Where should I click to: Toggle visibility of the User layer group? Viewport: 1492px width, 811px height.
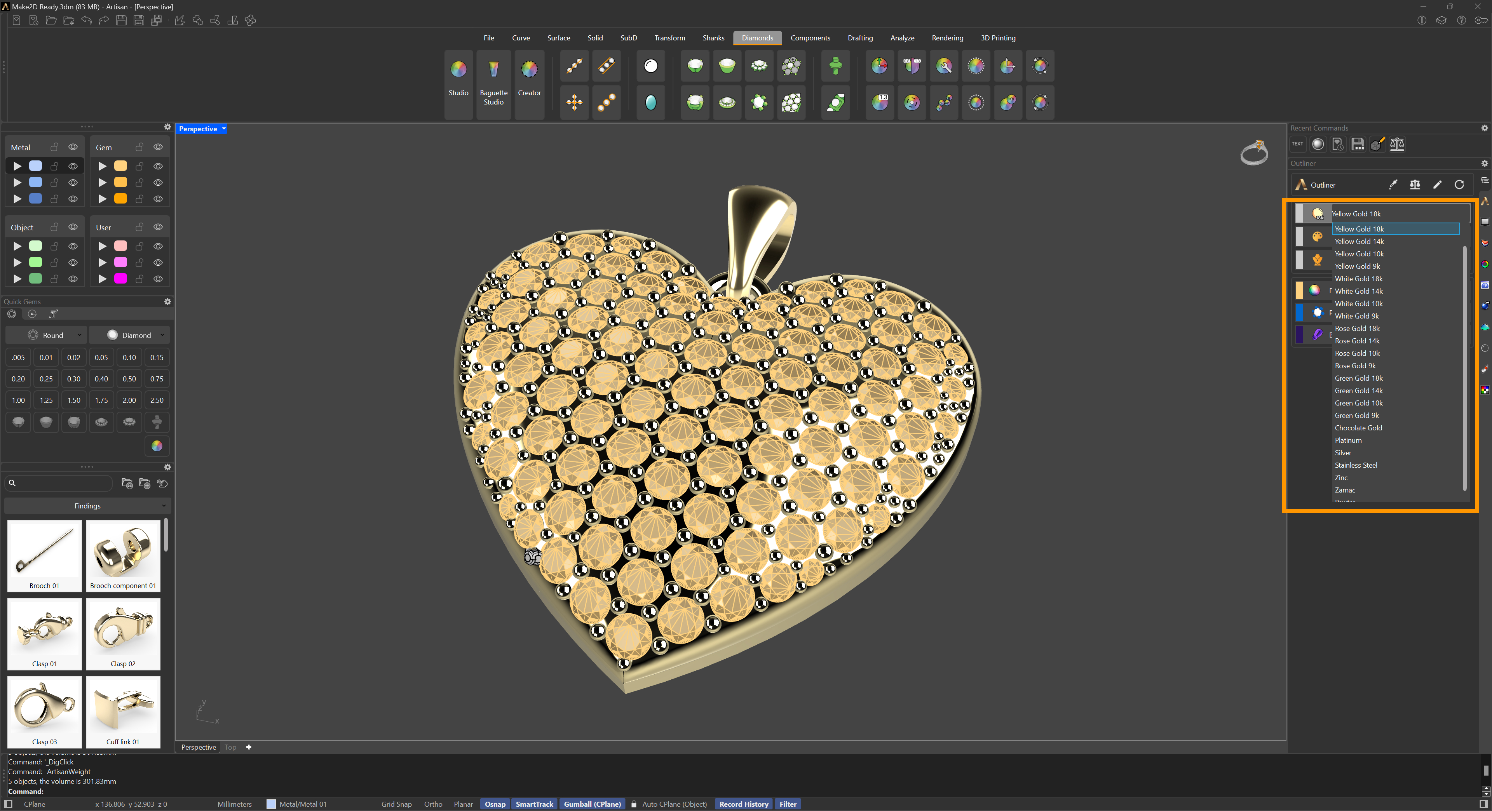pyautogui.click(x=158, y=227)
